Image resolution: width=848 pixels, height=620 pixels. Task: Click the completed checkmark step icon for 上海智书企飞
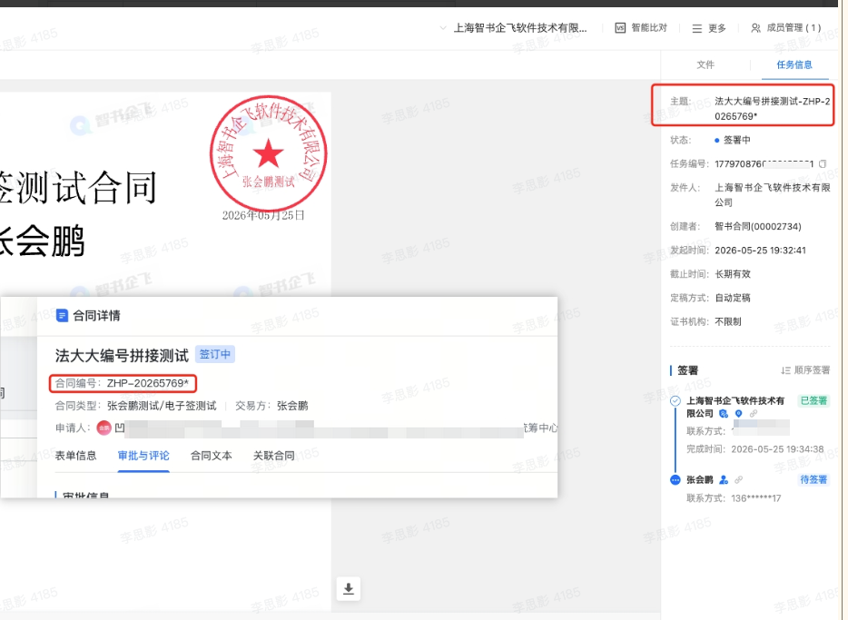coord(675,401)
